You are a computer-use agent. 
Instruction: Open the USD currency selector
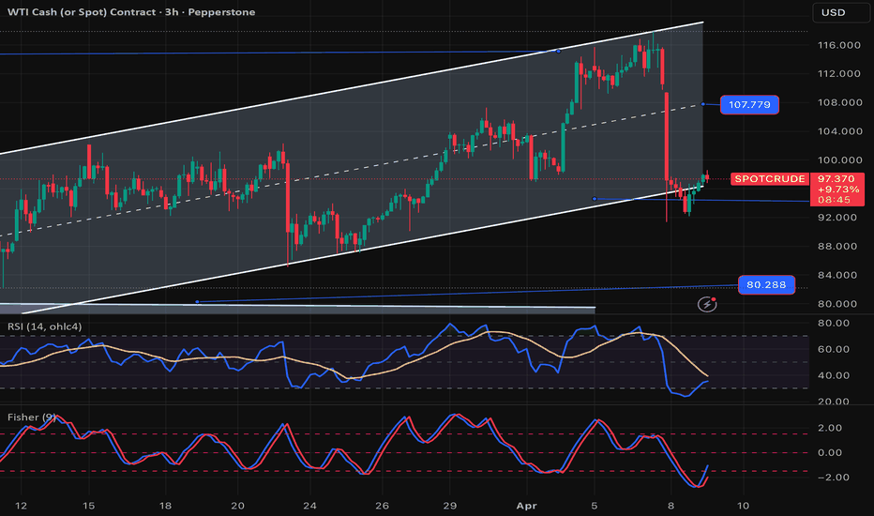(834, 12)
